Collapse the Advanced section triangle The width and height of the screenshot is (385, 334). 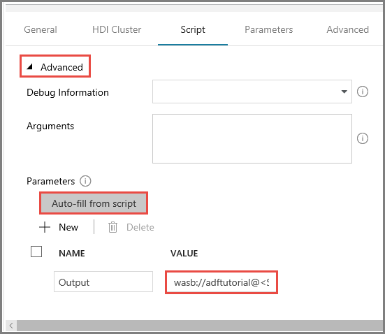pyautogui.click(x=30, y=67)
